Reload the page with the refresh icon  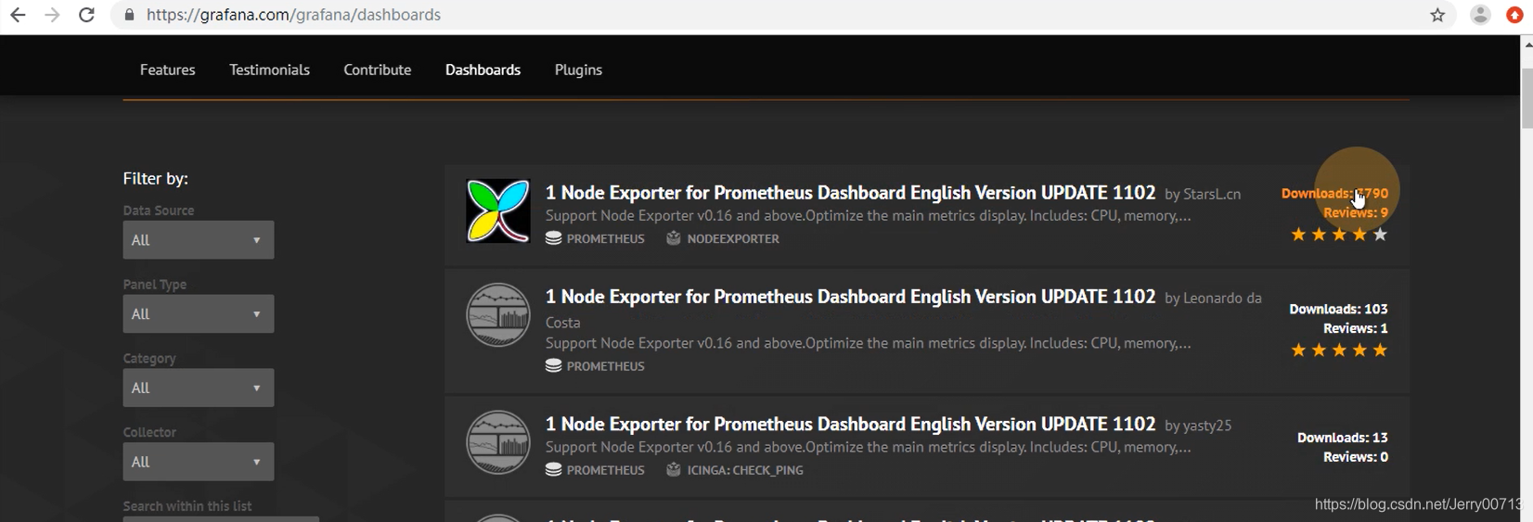click(x=86, y=15)
